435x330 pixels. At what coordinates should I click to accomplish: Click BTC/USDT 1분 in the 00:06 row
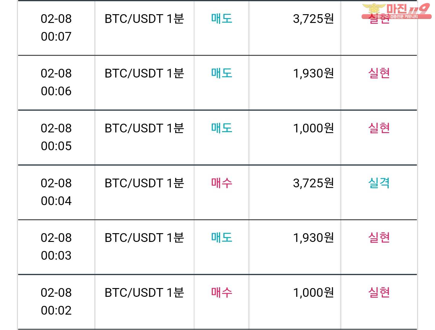click(144, 73)
